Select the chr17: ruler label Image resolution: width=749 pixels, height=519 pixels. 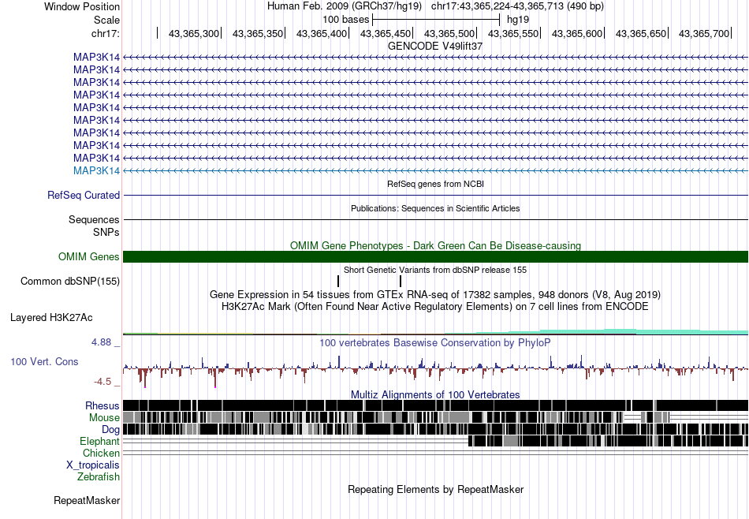tap(105, 33)
